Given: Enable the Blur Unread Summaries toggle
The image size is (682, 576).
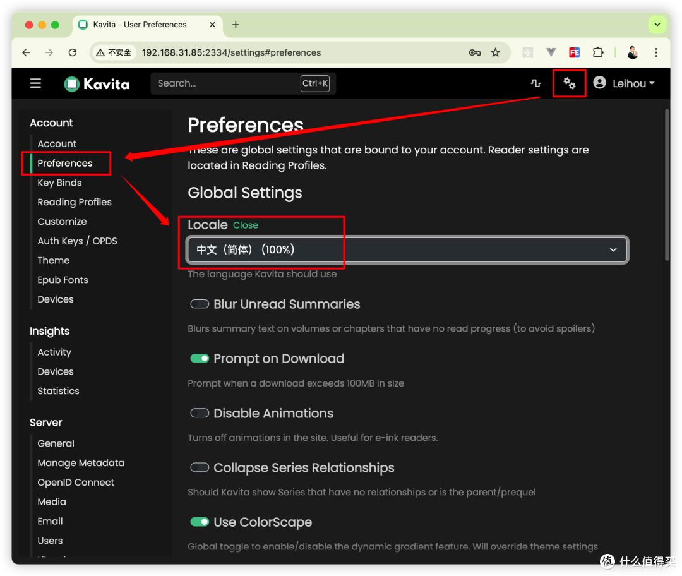Looking at the screenshot, I should 200,304.
